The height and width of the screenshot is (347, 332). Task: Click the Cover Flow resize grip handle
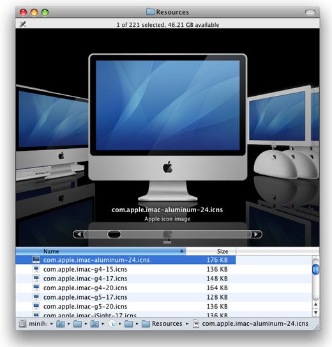(x=167, y=242)
